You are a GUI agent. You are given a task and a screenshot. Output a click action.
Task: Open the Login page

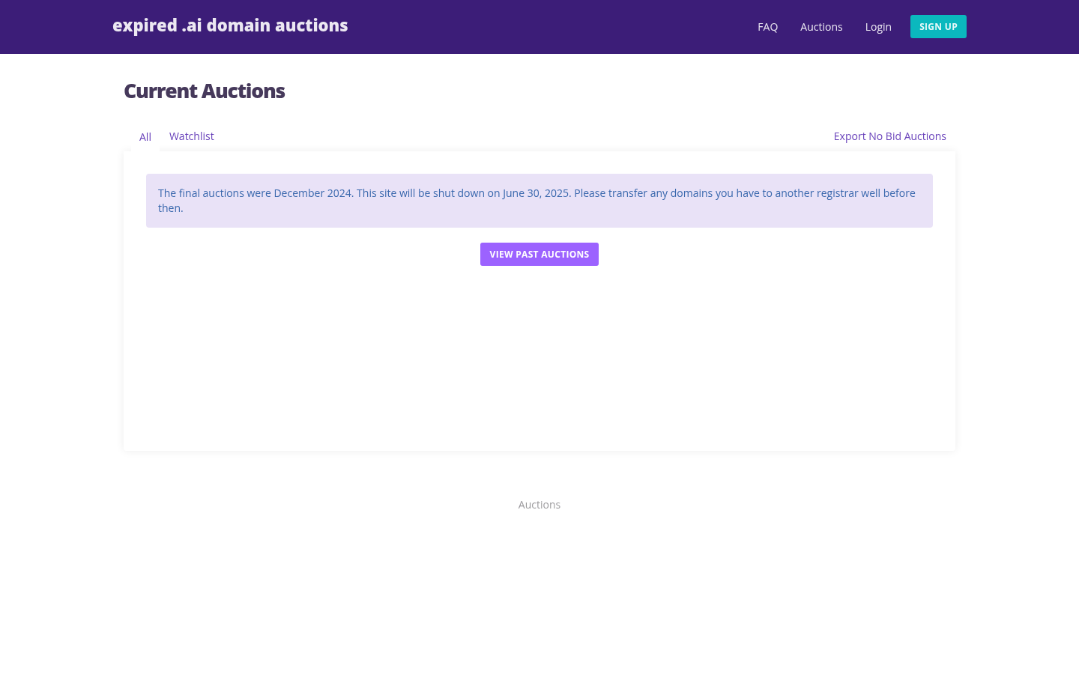pos(878,27)
